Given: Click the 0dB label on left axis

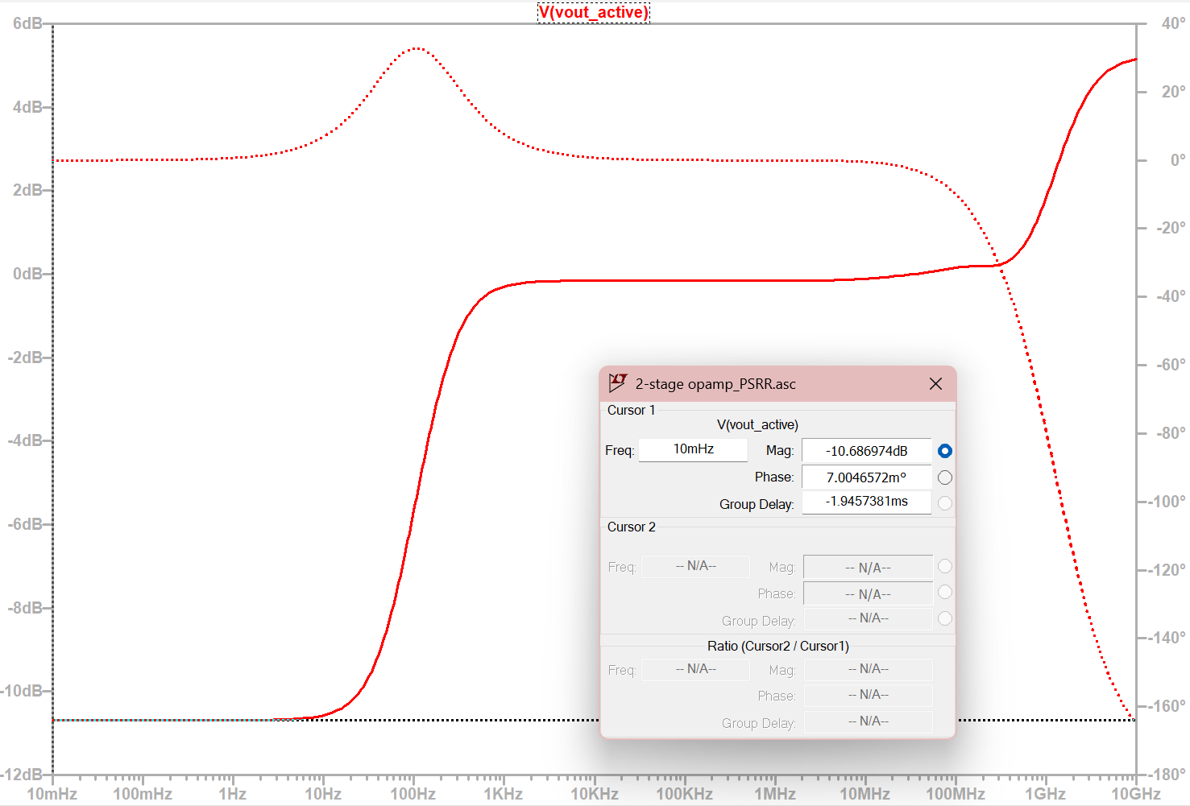Looking at the screenshot, I should (x=27, y=274).
